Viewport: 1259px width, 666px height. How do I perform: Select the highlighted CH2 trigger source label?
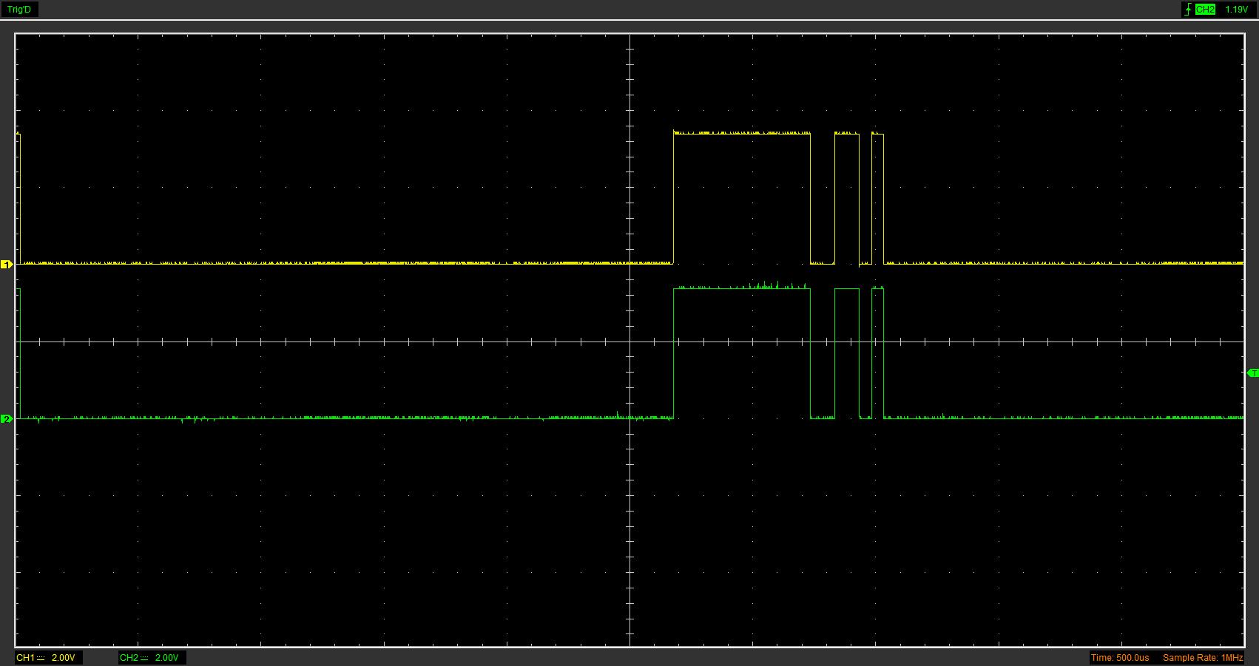[x=1205, y=10]
